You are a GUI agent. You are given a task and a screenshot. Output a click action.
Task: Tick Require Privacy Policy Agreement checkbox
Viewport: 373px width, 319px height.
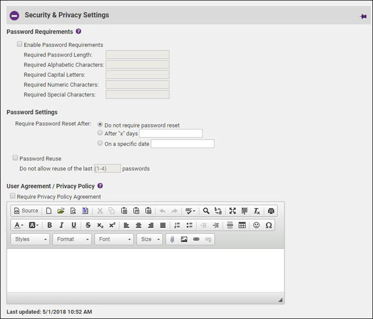pos(13,197)
